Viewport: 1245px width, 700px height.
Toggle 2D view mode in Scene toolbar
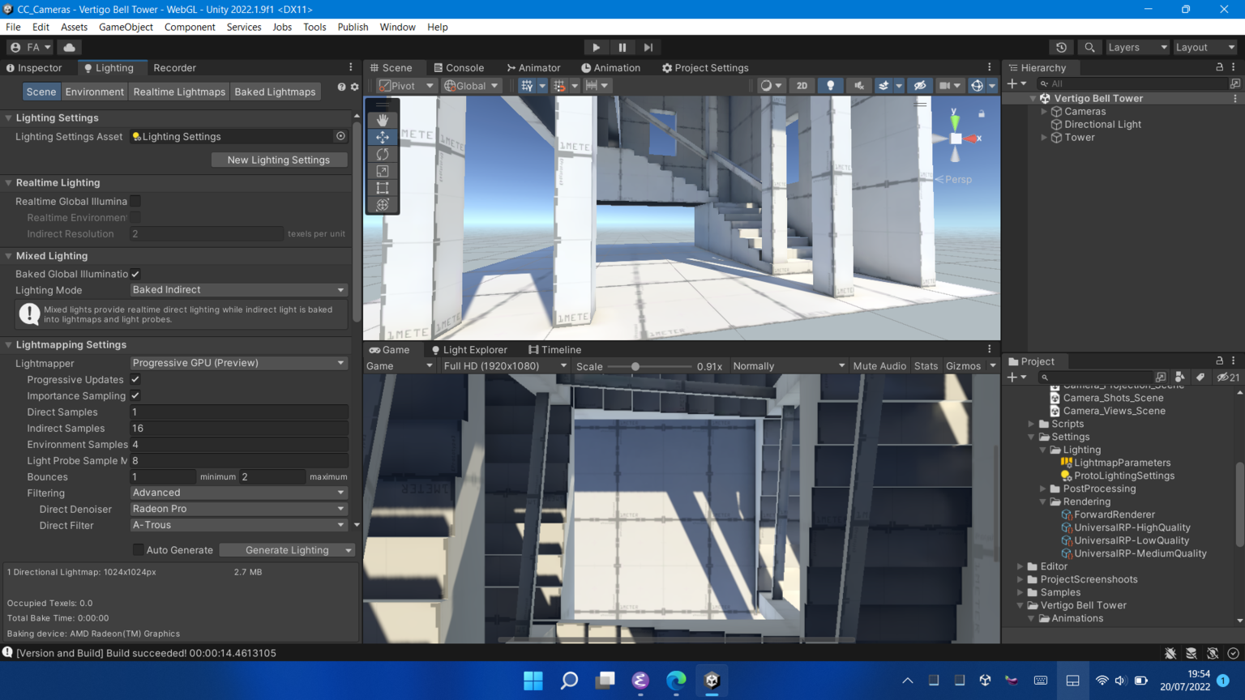point(802,85)
